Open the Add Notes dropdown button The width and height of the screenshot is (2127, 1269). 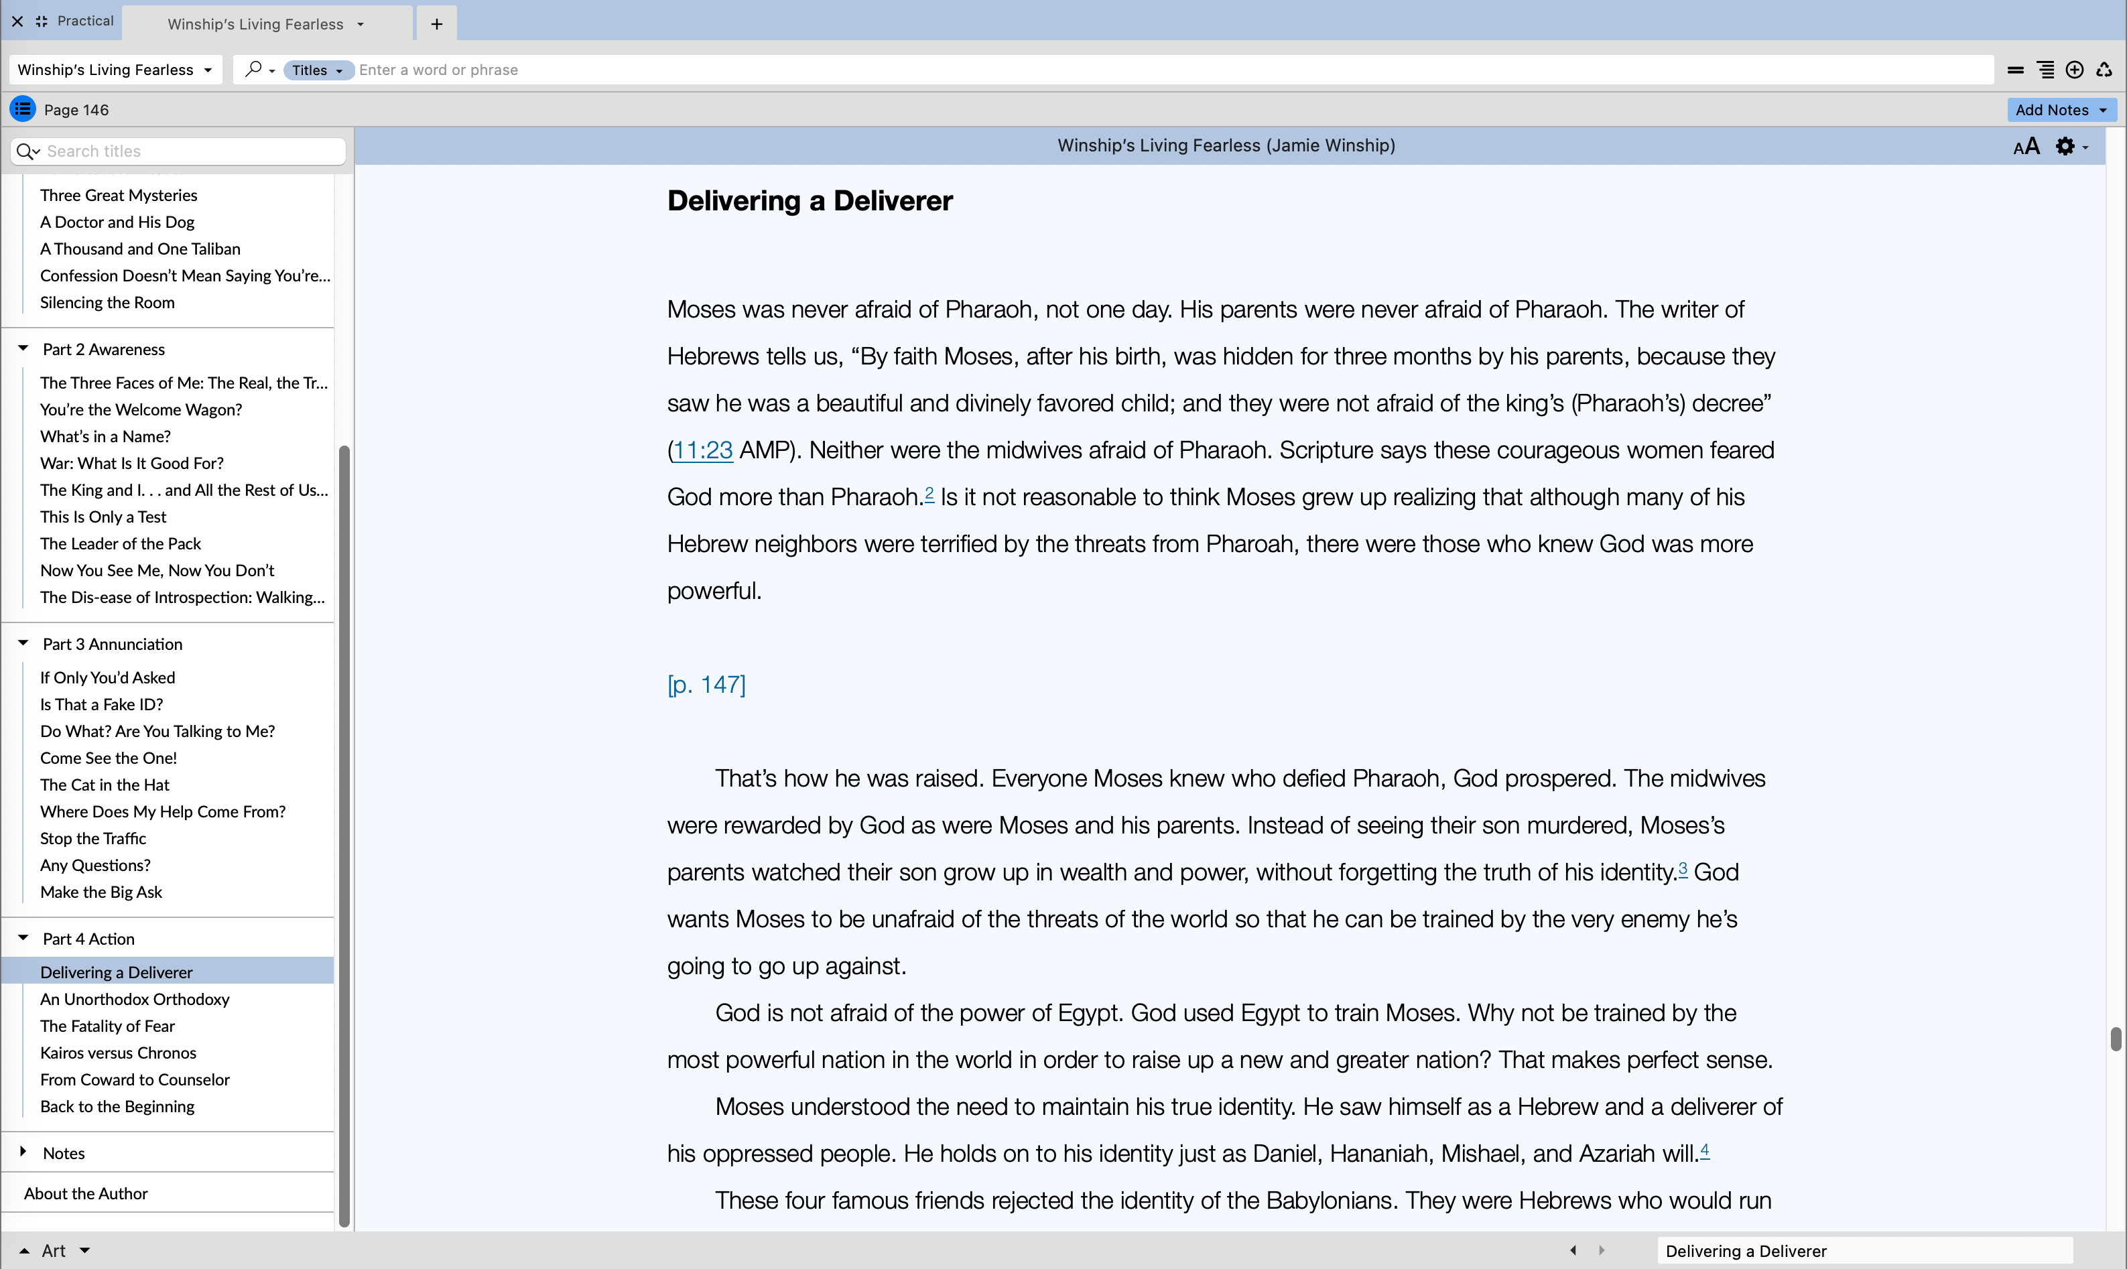(x=2062, y=109)
